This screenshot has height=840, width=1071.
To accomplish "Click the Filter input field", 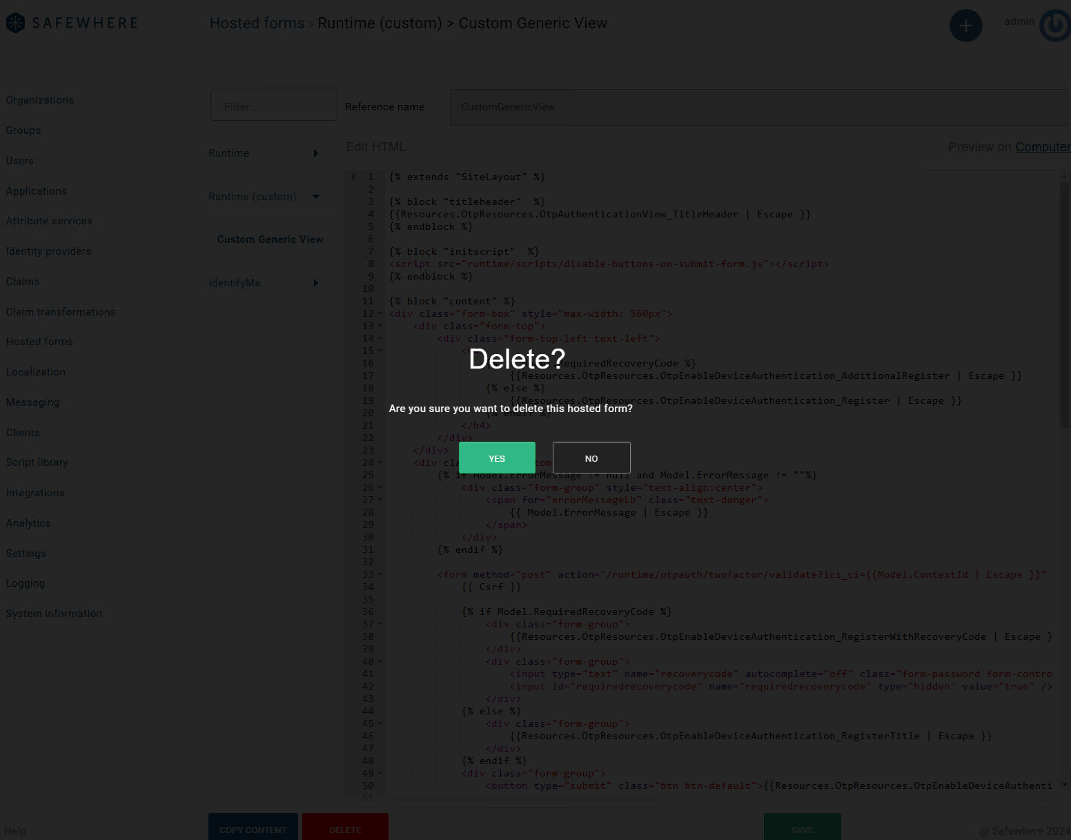I will click(x=274, y=104).
